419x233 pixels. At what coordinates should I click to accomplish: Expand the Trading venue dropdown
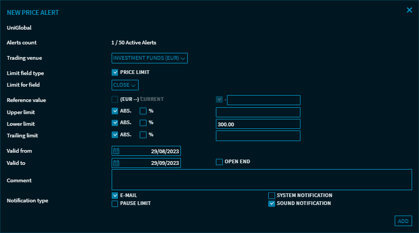[x=150, y=58]
